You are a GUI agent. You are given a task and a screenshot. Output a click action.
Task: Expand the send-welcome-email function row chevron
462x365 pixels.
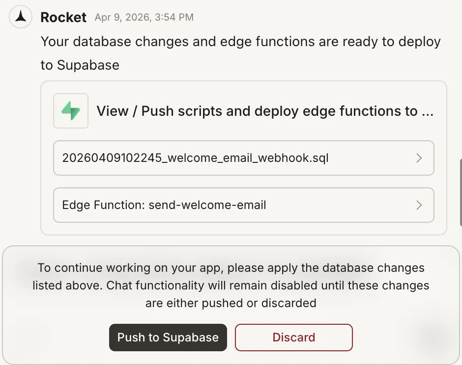coord(419,205)
